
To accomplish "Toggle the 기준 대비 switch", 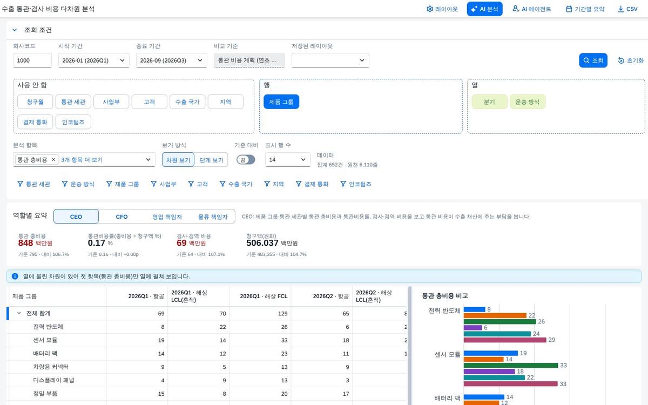I will click(x=246, y=160).
